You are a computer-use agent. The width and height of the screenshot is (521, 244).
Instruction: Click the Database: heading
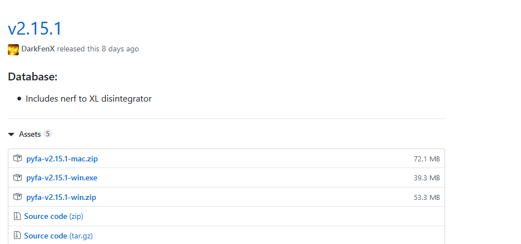click(x=33, y=77)
